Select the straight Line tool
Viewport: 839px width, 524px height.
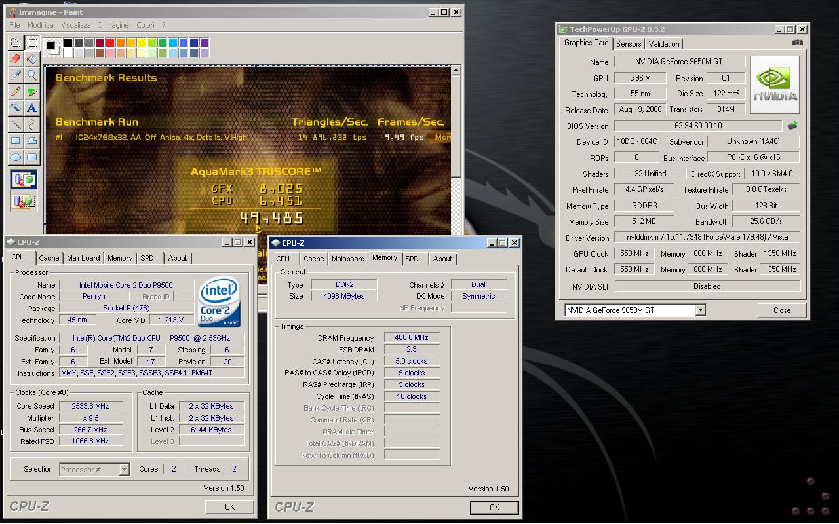[x=16, y=124]
